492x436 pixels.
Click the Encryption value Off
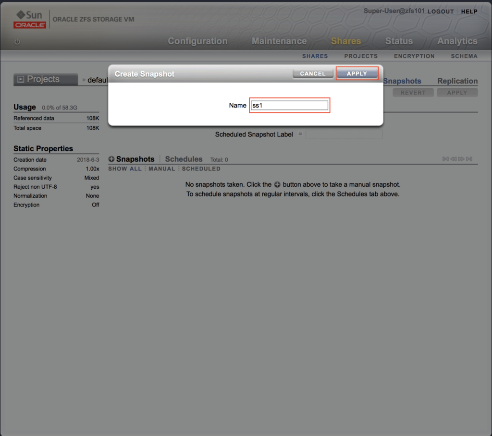(96, 205)
